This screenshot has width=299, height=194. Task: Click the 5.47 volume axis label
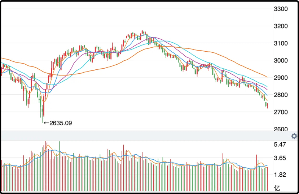280,145
